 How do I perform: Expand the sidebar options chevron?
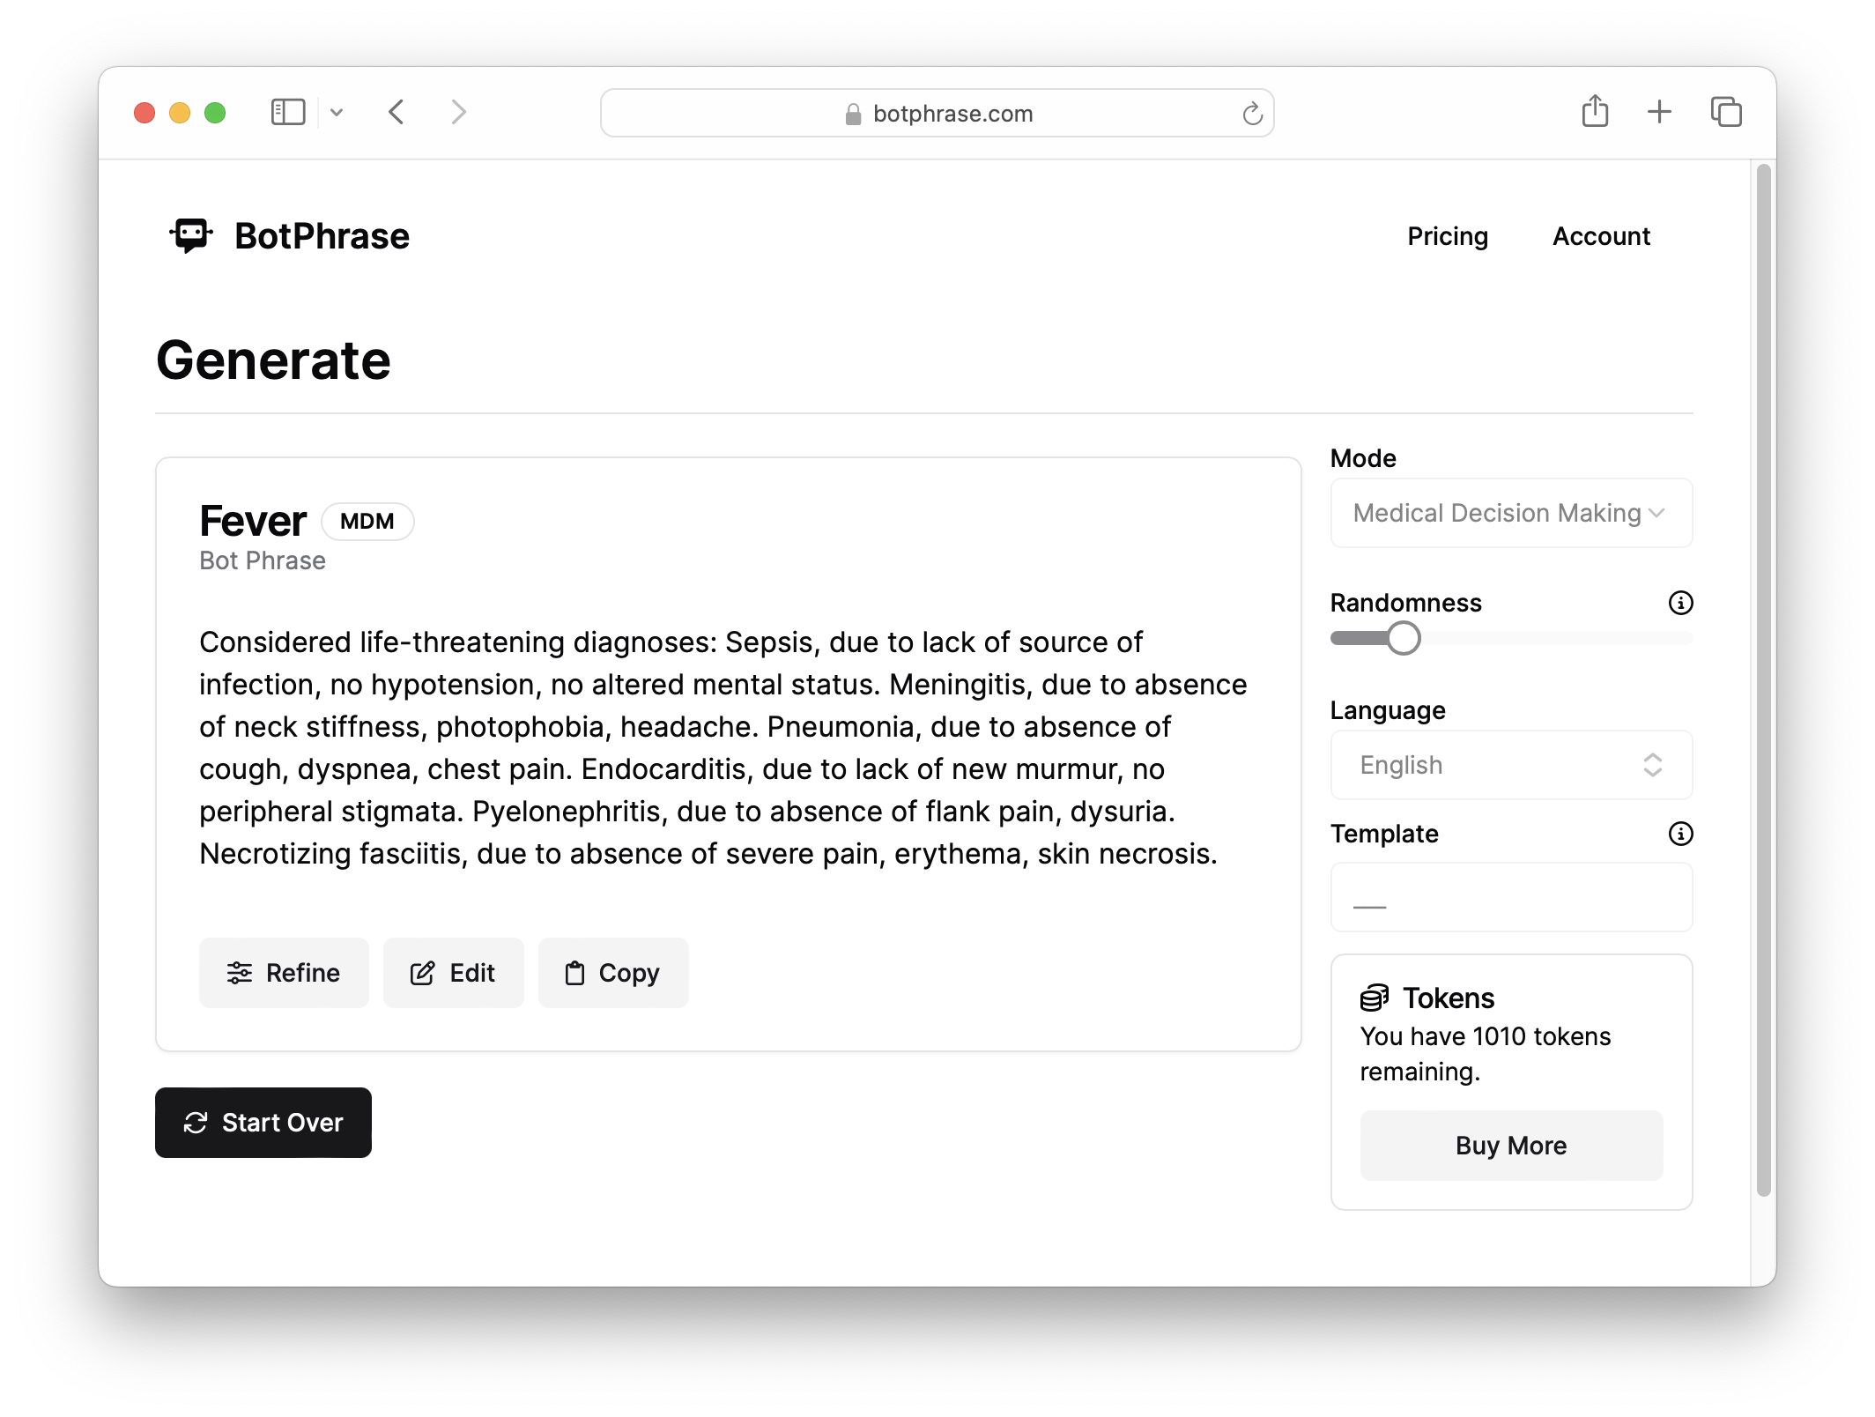point(337,112)
